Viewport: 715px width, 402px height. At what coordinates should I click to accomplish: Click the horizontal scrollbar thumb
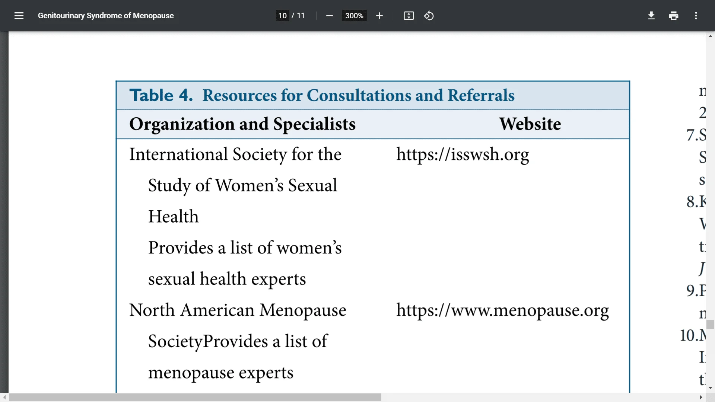coord(195,397)
